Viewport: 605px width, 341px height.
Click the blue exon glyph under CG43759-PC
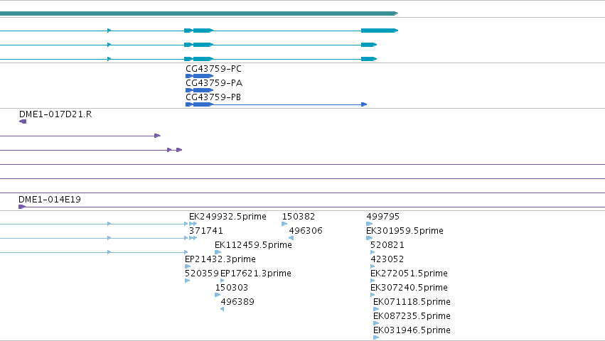coord(199,76)
